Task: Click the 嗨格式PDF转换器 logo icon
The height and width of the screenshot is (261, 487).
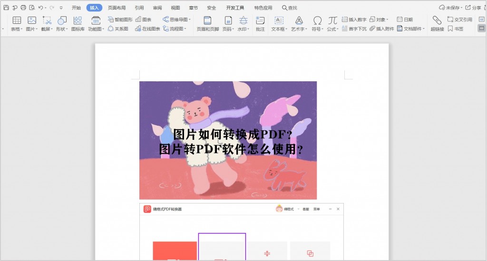Action: click(x=147, y=209)
